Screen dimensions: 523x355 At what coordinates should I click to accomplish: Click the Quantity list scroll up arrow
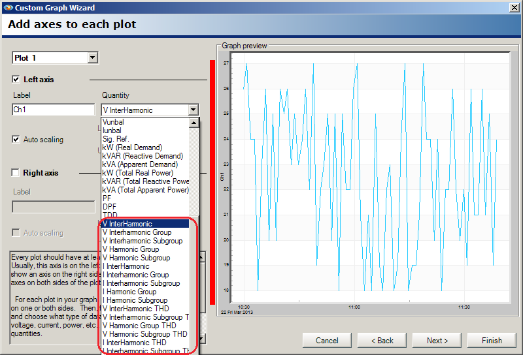[x=194, y=123]
